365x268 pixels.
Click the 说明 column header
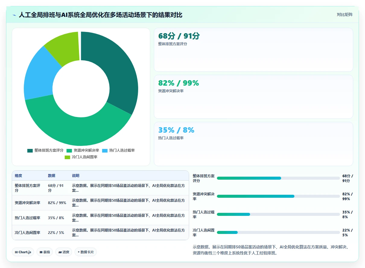pyautogui.click(x=76, y=176)
